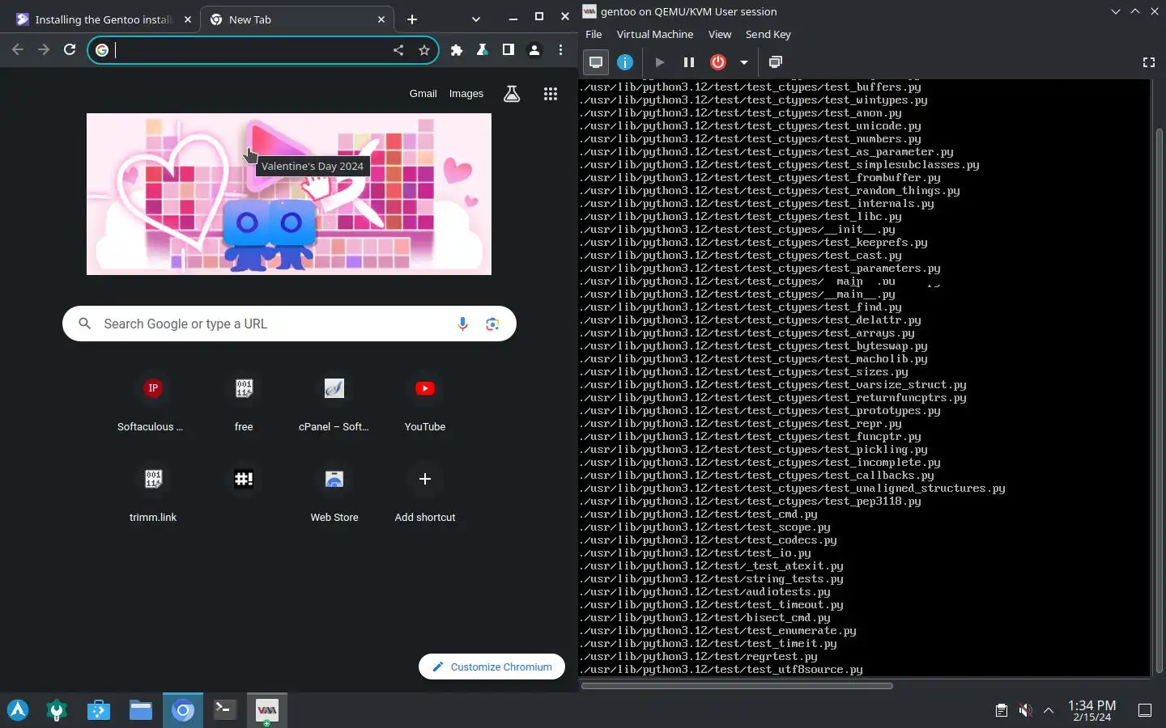
Task: Open the green wrench taskbar app
Action: tap(57, 710)
